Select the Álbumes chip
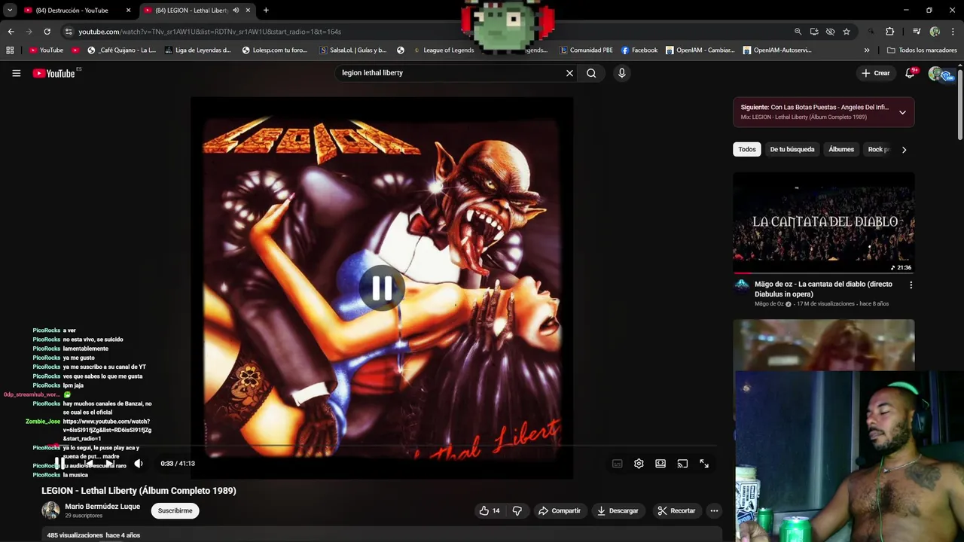964x542 pixels. [x=841, y=149]
